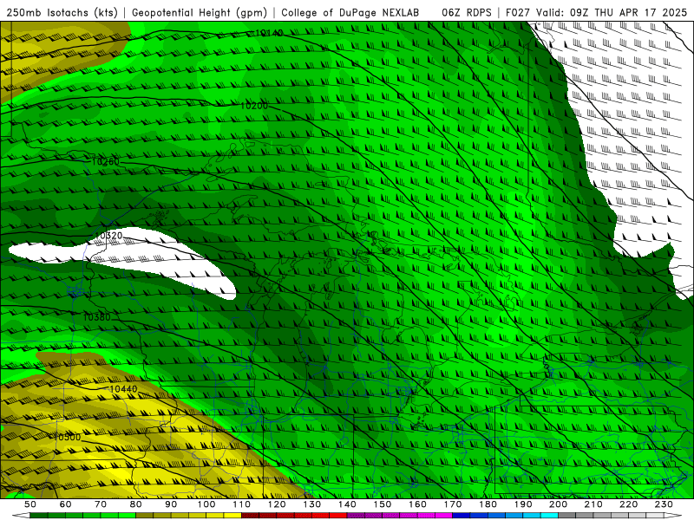Click the legend value 90
The width and height of the screenshot is (694, 520).
pos(171,504)
